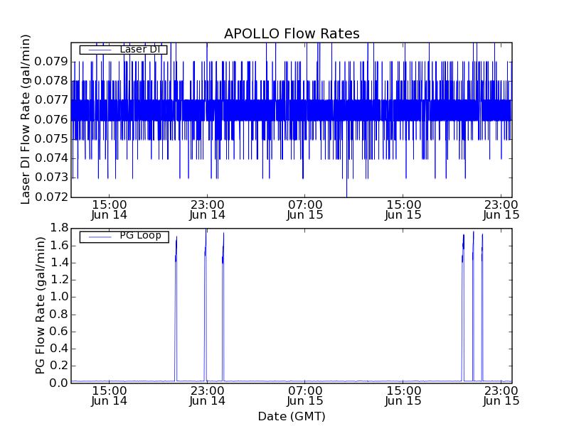Click the 1.8 tick on PG Flow axis
Image resolution: width=569 pixels, height=426 pixels.
pyautogui.click(x=59, y=228)
